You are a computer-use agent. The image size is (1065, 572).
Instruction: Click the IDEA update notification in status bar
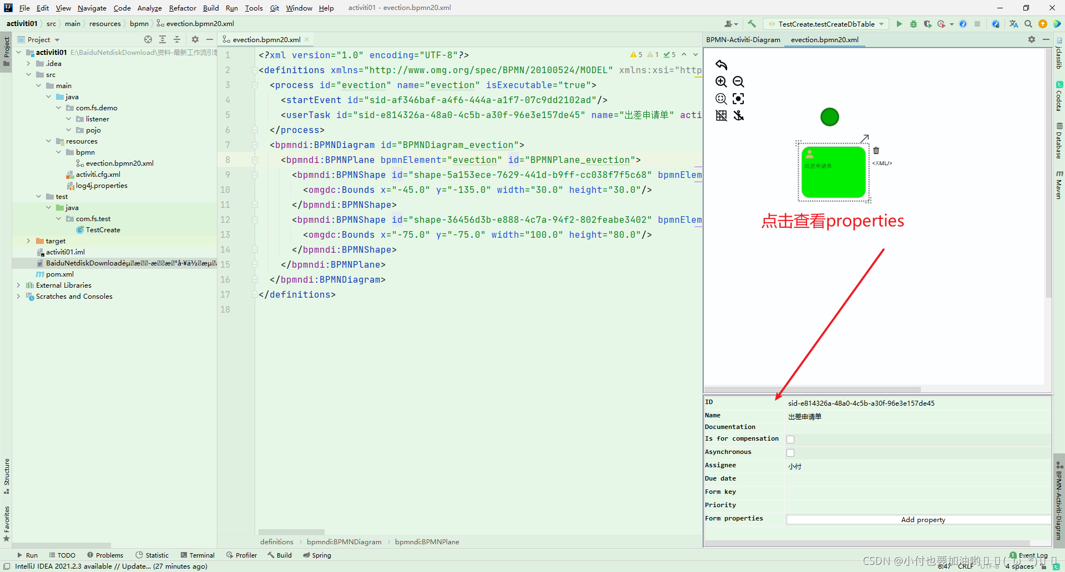[x=111, y=566]
